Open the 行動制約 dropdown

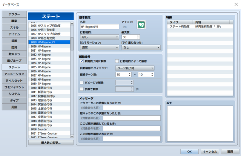pos(100,37)
